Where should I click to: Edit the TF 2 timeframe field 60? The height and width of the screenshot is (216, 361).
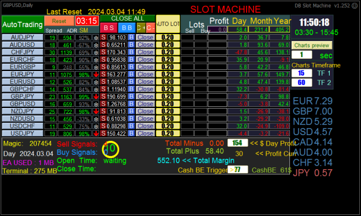[302, 83]
